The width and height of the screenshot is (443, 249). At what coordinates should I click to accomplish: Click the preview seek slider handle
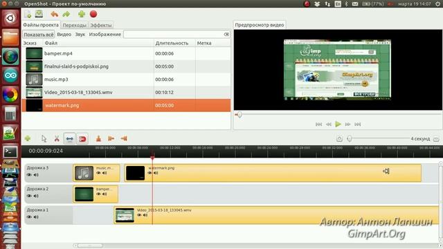pos(239,115)
